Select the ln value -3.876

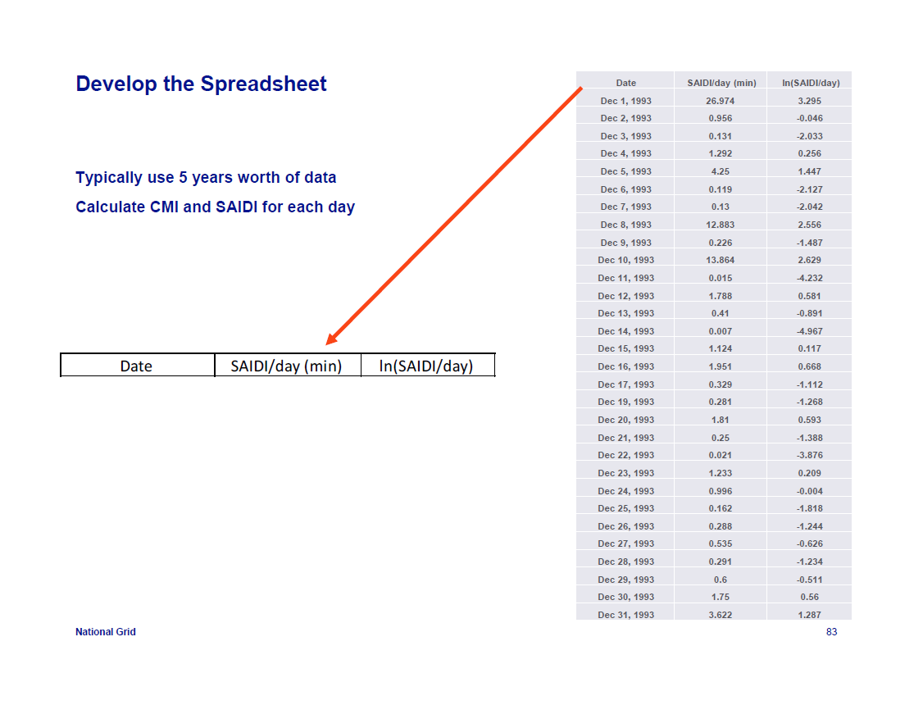coord(809,455)
